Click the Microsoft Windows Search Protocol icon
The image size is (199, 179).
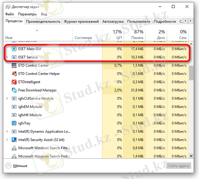click(14, 156)
